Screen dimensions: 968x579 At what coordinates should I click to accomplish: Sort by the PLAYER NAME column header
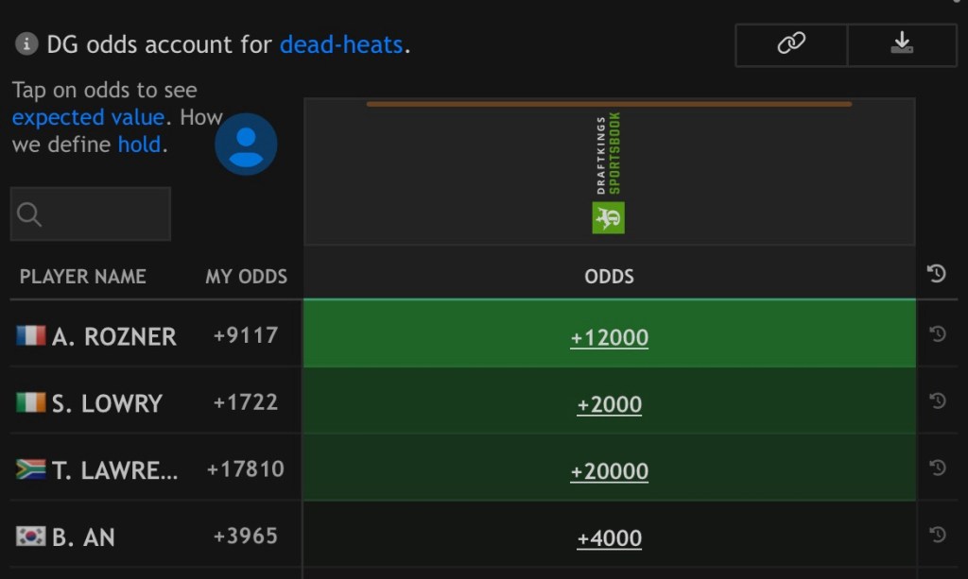tap(83, 277)
